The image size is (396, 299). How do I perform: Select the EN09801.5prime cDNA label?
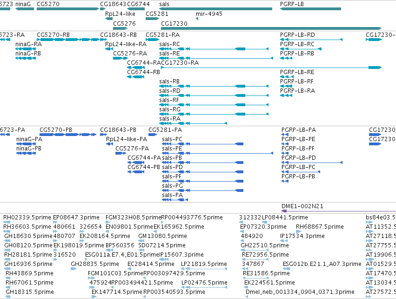(x=129, y=227)
